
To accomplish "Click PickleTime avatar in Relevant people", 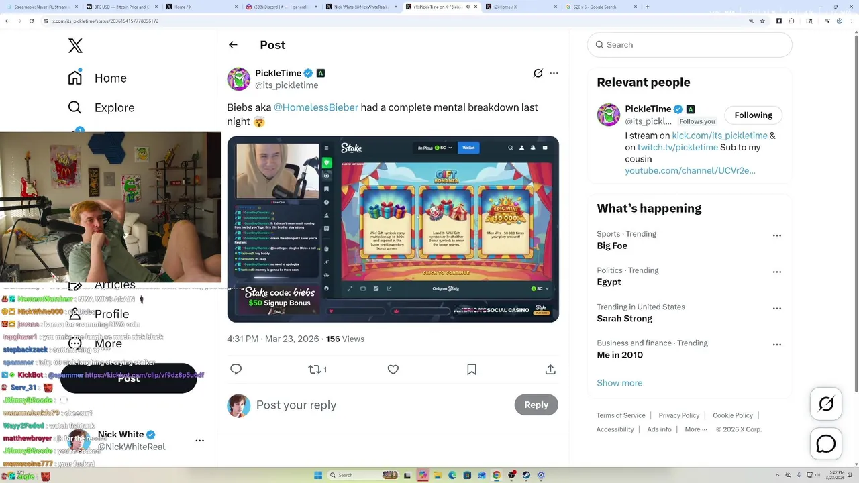I will coord(609,115).
